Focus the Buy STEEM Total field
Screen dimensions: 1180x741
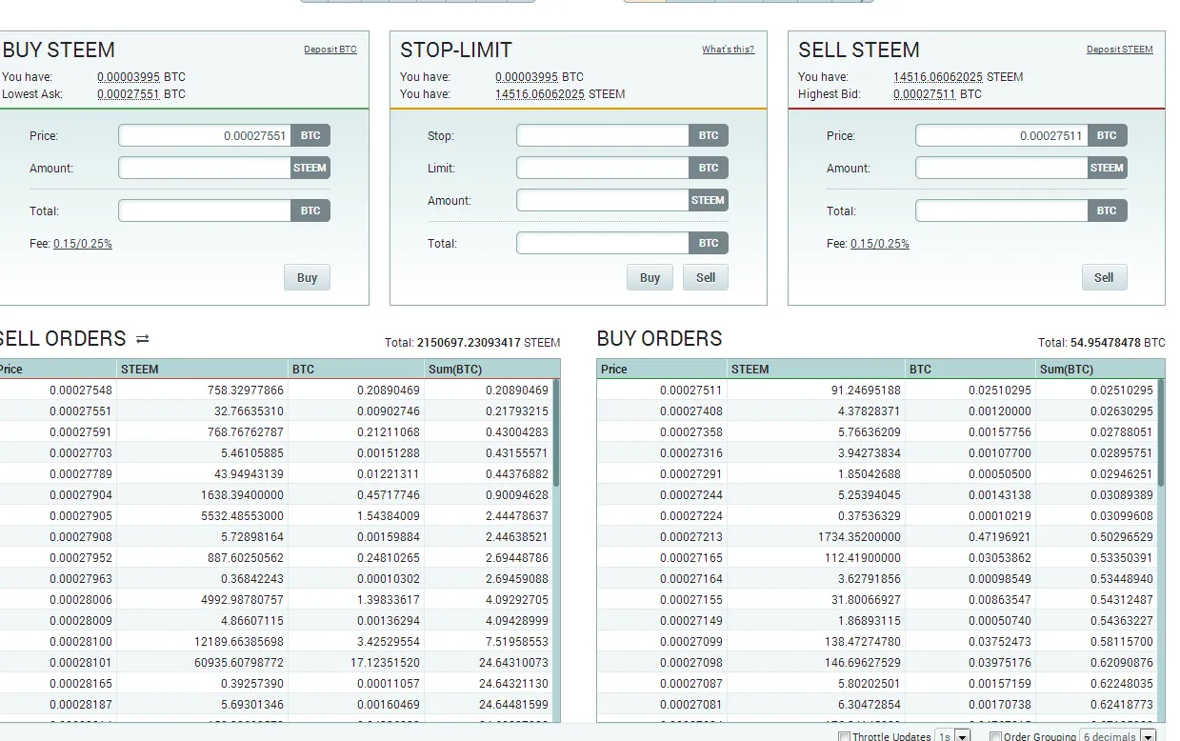[x=205, y=210]
